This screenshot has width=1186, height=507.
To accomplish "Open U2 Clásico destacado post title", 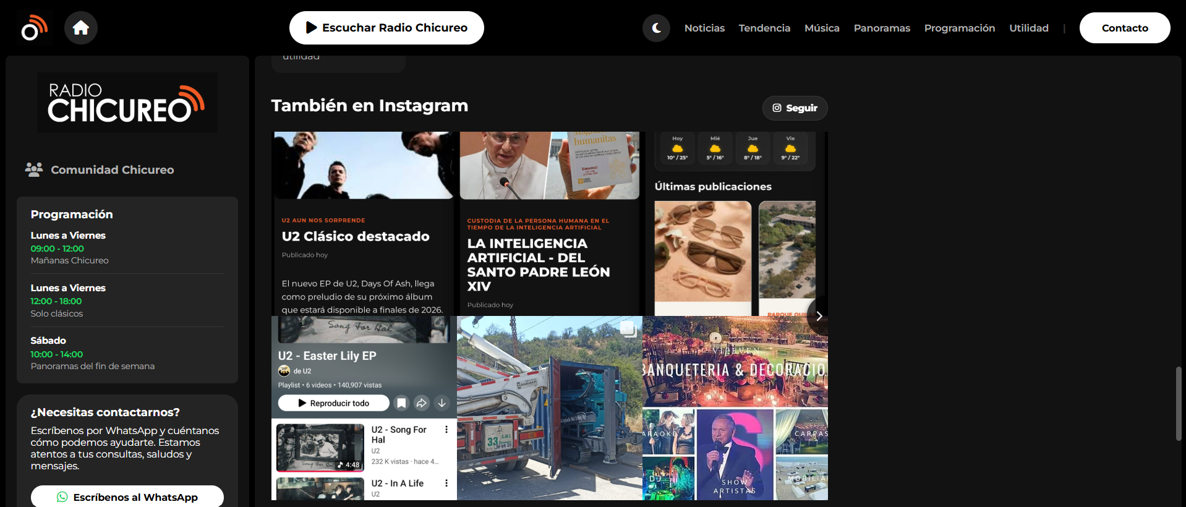I will click(356, 236).
